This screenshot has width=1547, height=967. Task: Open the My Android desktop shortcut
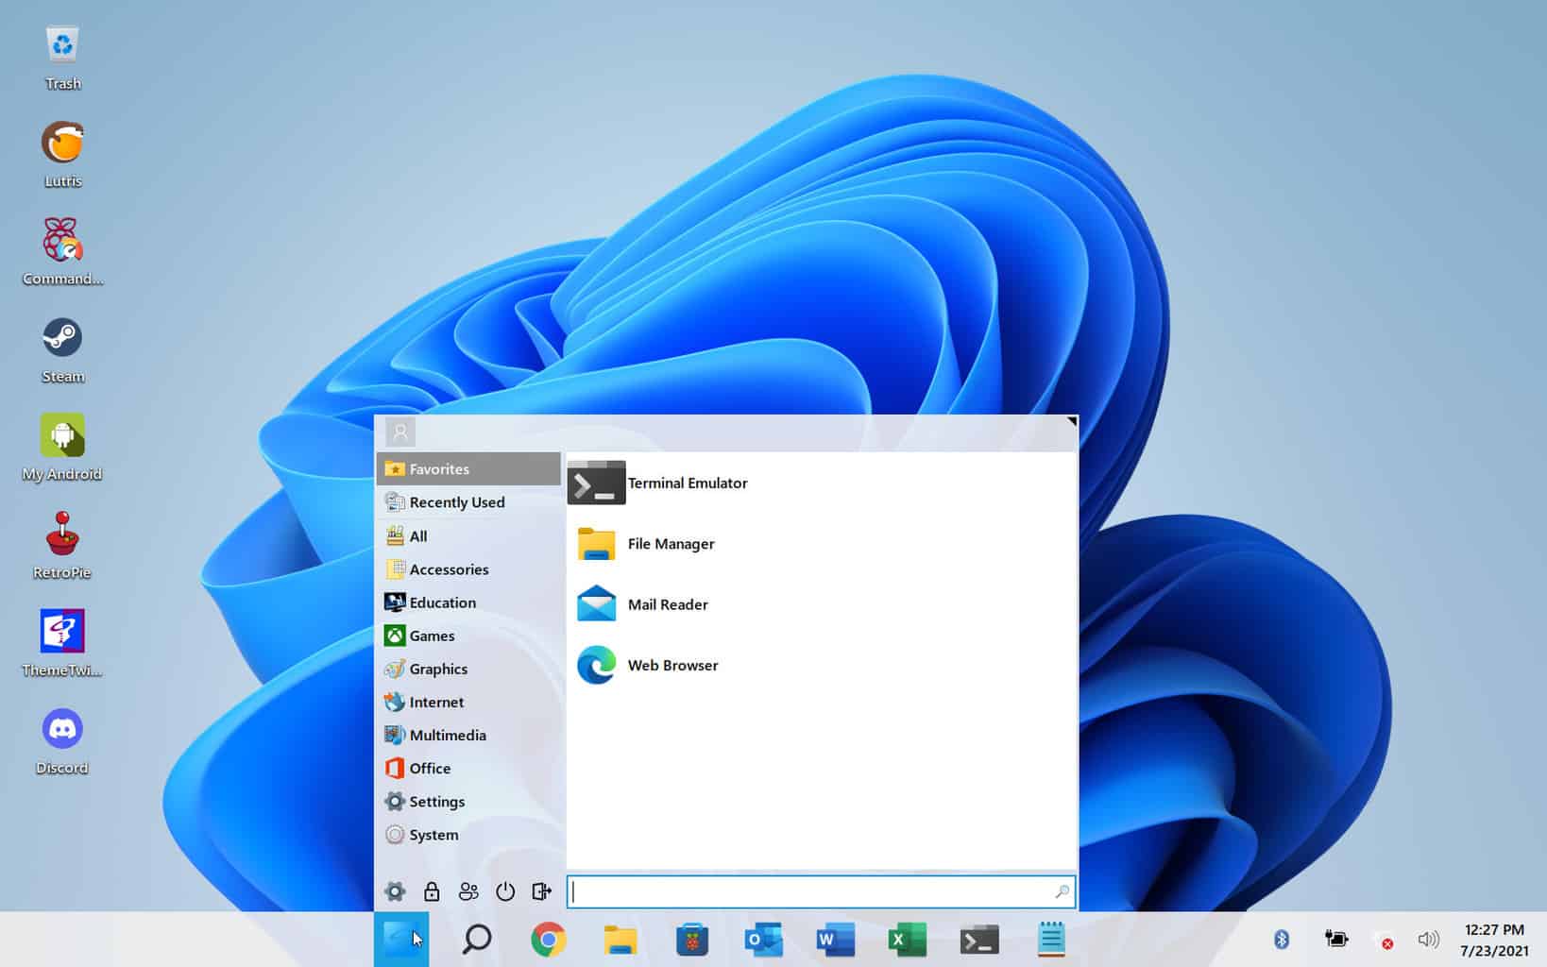coord(62,448)
